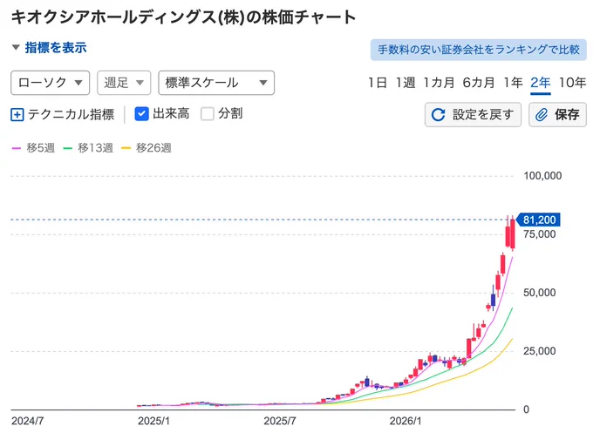Click the latest tall red candlestick
The height and width of the screenshot is (433, 593).
pos(513,233)
